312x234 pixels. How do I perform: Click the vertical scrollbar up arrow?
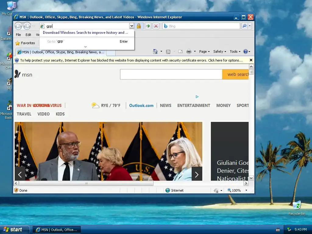pyautogui.click(x=251, y=67)
